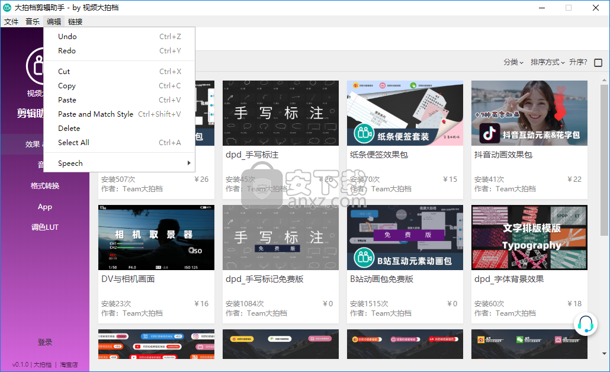Screen dimensions: 610x372
Task: Click the 安装1084次 install count
Action: click(245, 304)
